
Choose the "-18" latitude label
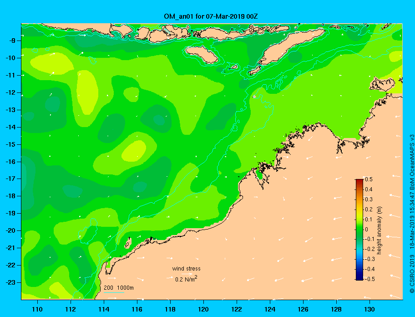click(10, 196)
